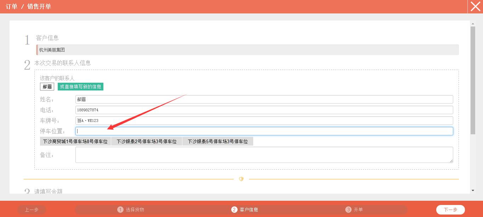Focus the 姓名 name input field
Image resolution: width=483 pixels, height=217 pixels.
264,99
